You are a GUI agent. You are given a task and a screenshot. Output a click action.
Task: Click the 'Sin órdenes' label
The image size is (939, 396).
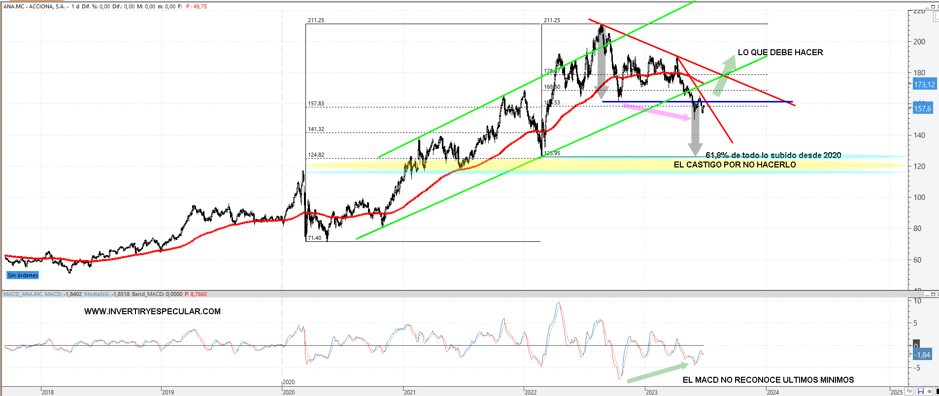(x=23, y=275)
